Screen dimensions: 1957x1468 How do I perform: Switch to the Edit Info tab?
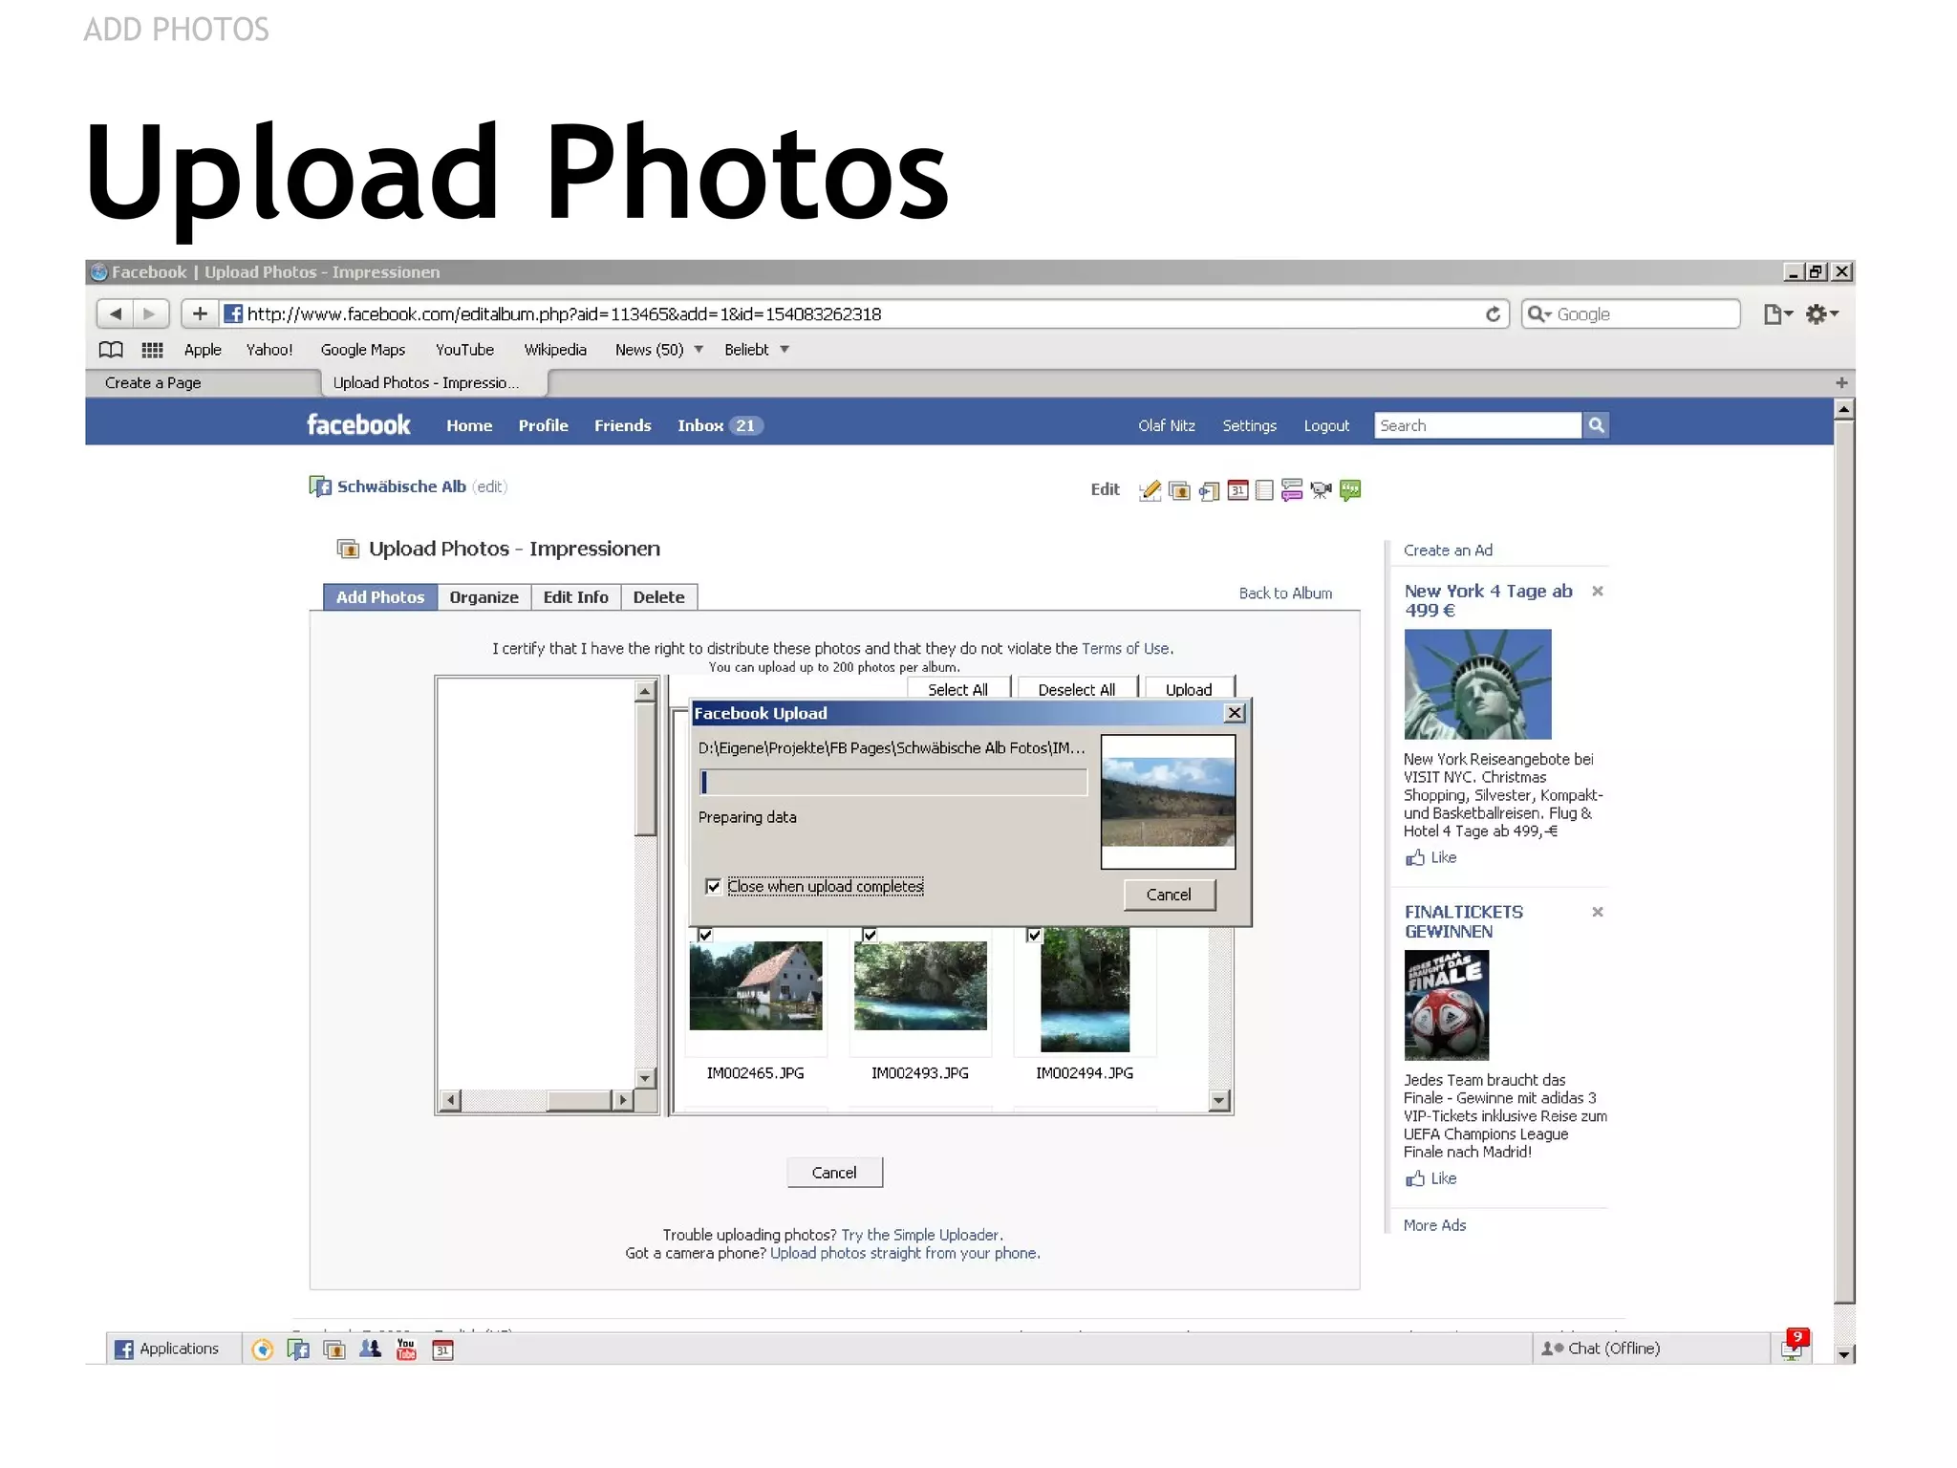576,597
